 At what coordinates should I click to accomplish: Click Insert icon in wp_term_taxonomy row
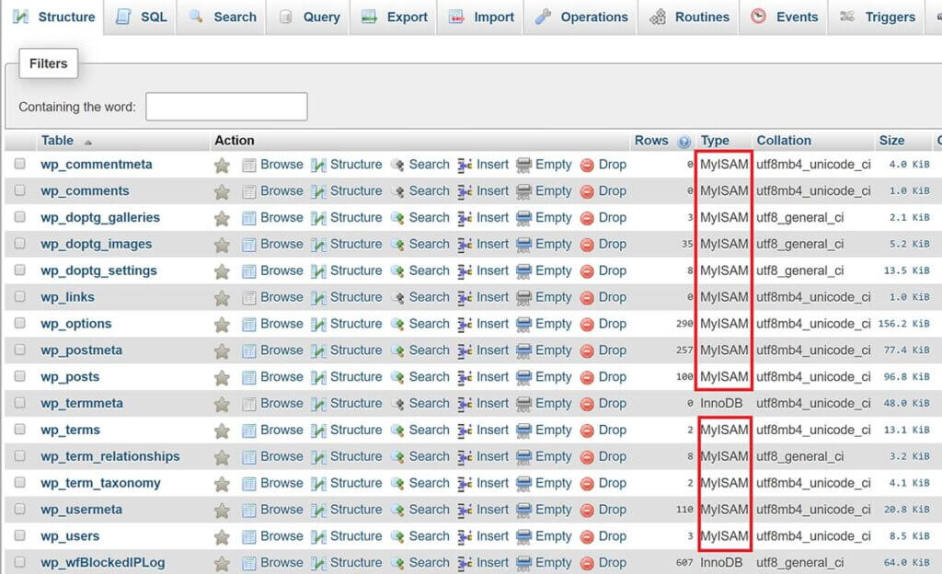tap(465, 483)
